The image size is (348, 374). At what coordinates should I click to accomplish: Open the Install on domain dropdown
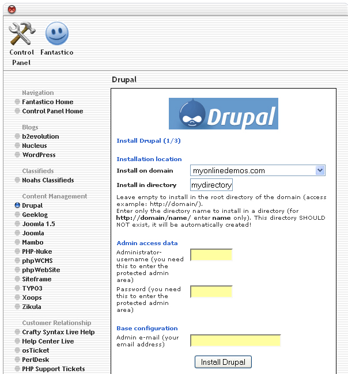258,170
